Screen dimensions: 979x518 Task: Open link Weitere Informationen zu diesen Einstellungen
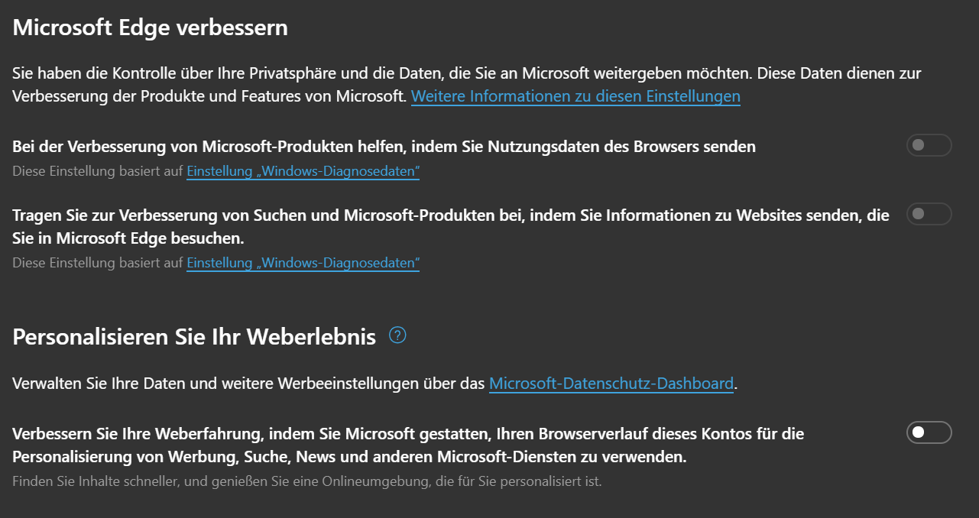pos(575,96)
